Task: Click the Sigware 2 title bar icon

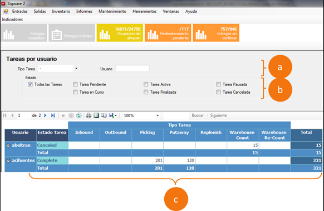Action: pos(3,3)
